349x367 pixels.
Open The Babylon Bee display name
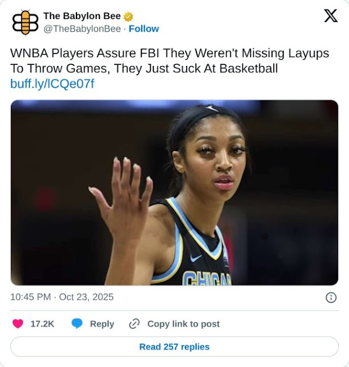pyautogui.click(x=82, y=16)
